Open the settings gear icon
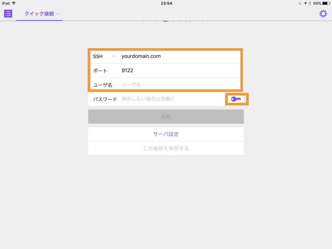The image size is (332, 249). (323, 14)
